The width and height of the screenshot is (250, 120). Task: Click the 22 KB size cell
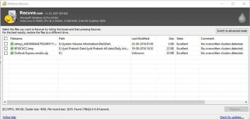[x=170, y=48]
